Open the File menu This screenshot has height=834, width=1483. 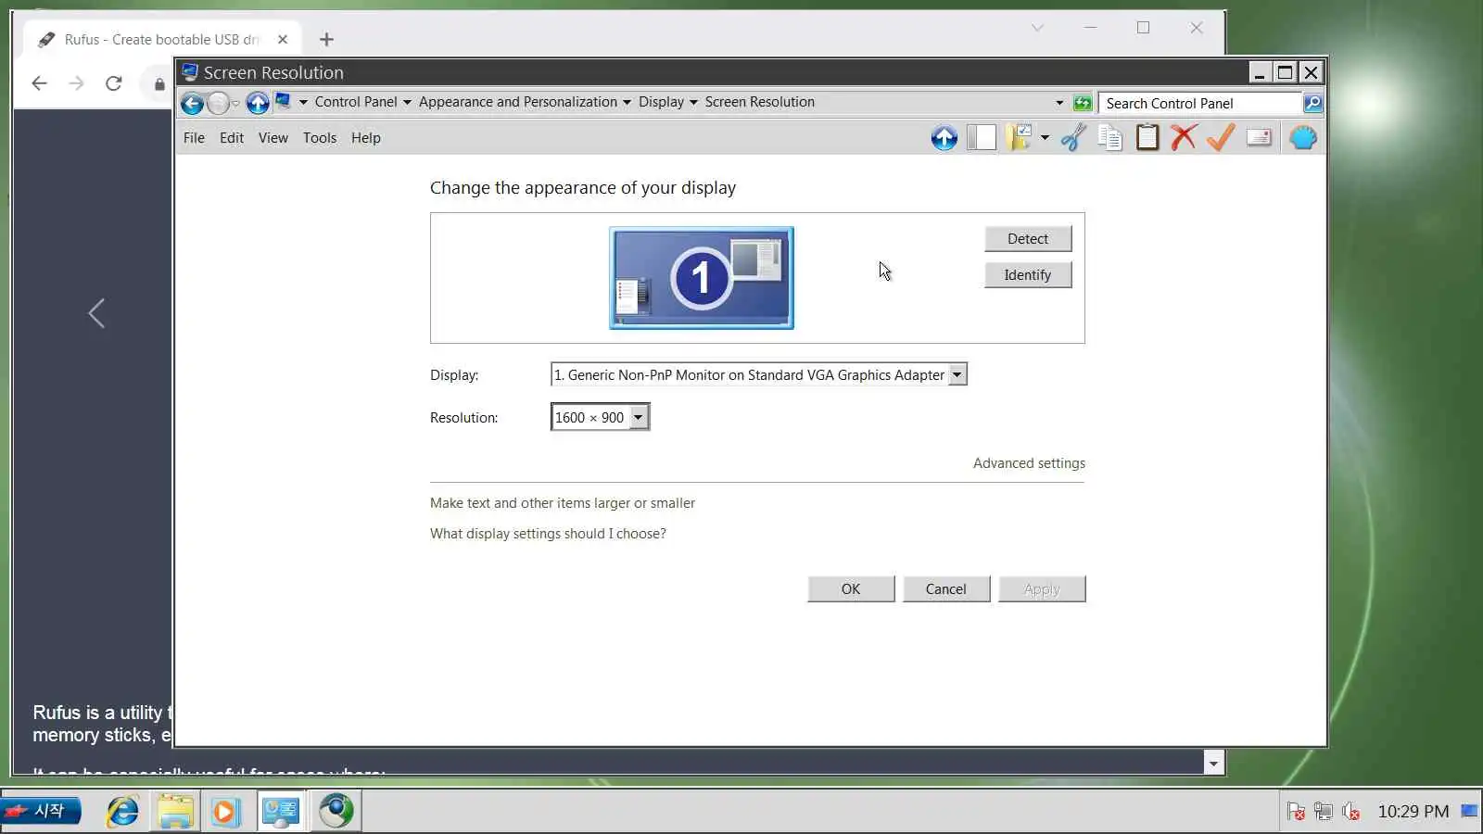point(194,138)
